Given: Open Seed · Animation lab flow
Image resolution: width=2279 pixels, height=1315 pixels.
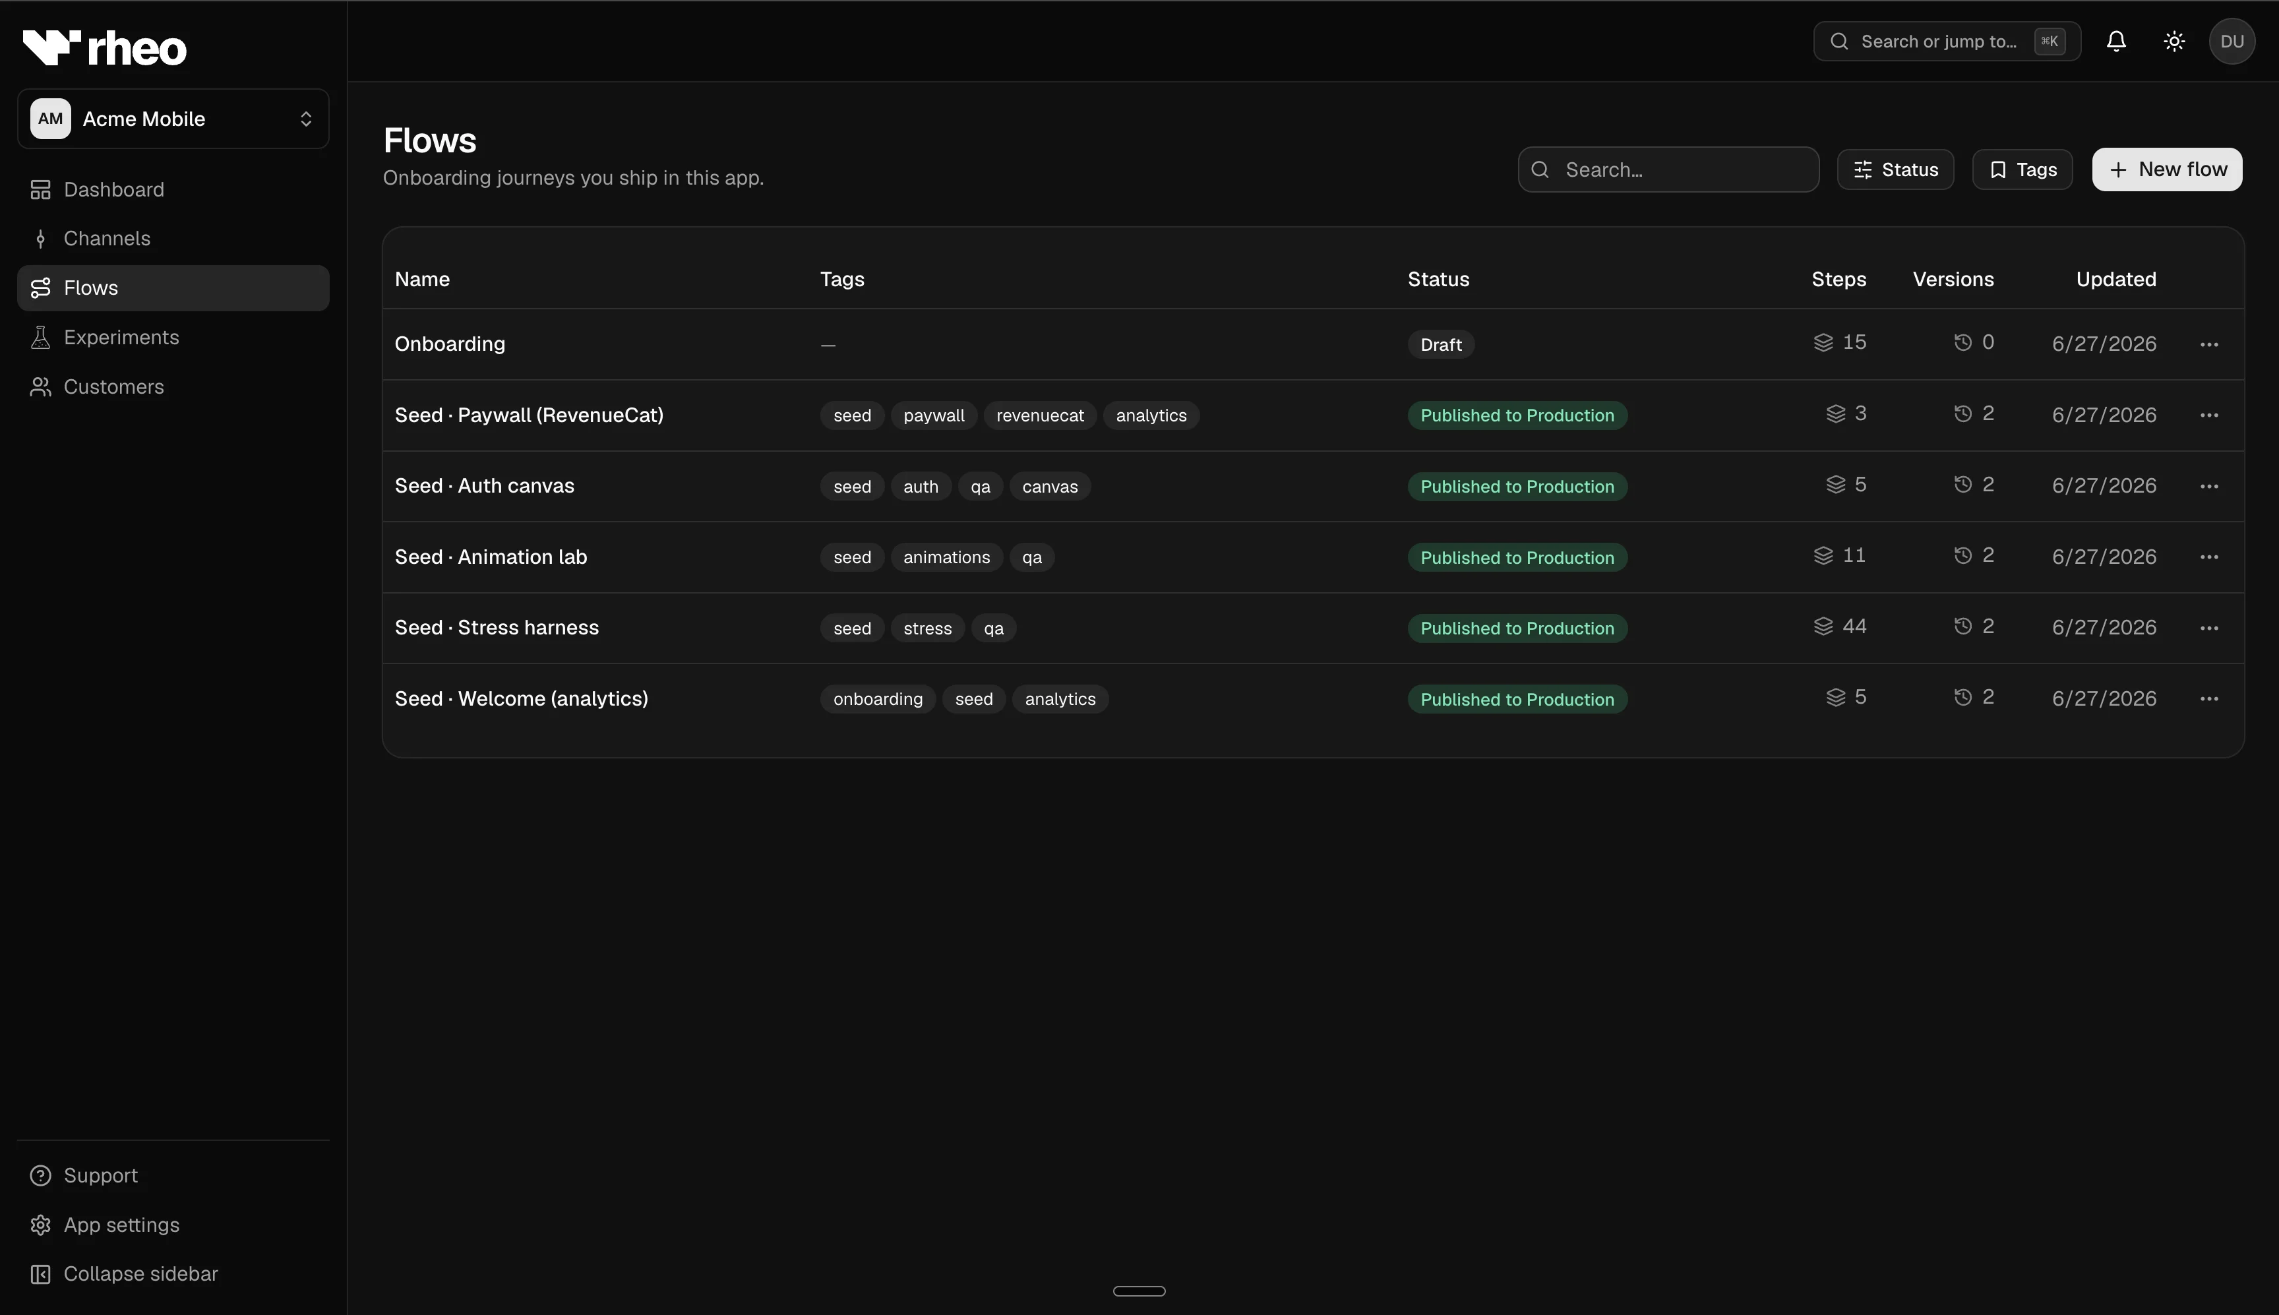Looking at the screenshot, I should click(491, 557).
